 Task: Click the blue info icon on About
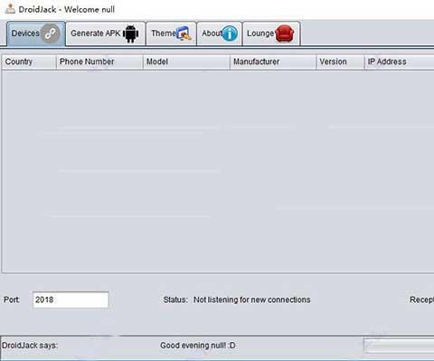[x=230, y=33]
